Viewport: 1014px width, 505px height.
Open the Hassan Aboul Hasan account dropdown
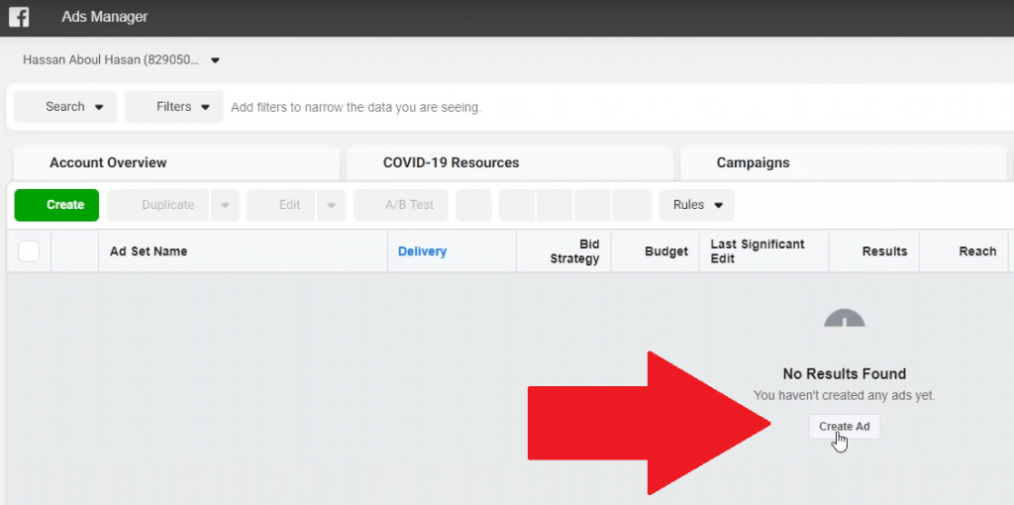coord(122,60)
